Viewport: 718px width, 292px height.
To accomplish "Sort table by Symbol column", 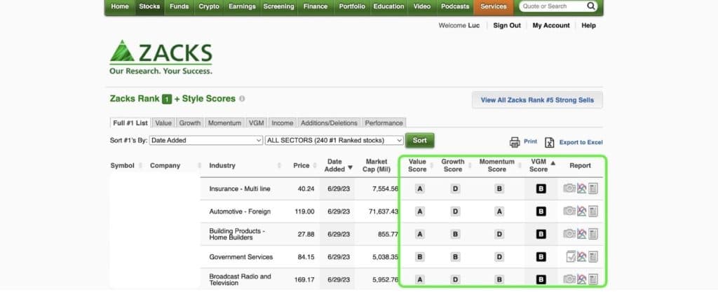I will click(x=122, y=165).
